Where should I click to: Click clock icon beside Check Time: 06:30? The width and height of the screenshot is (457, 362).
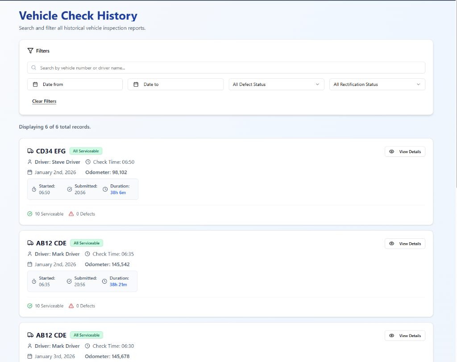tap(87, 346)
